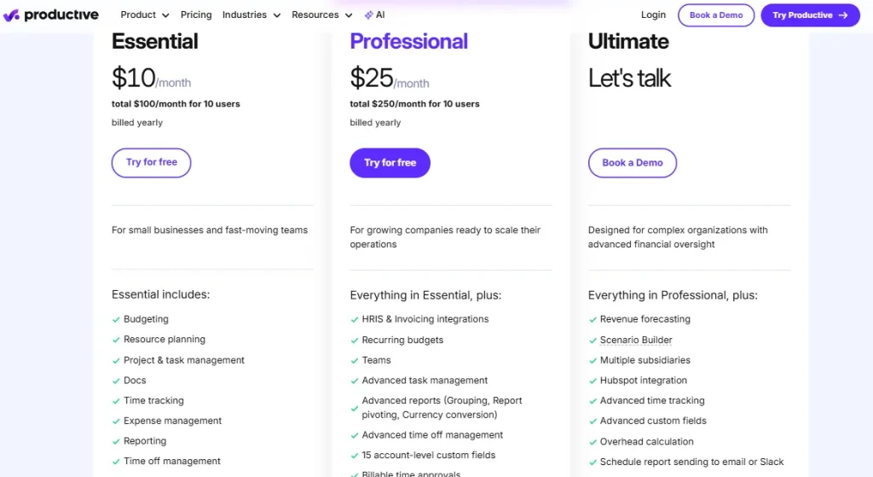Click the arrow icon in Try Productive

(x=843, y=15)
